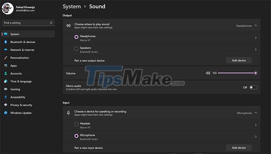Click the Windows Update icon
The height and width of the screenshot is (154, 271).
tap(6, 113)
